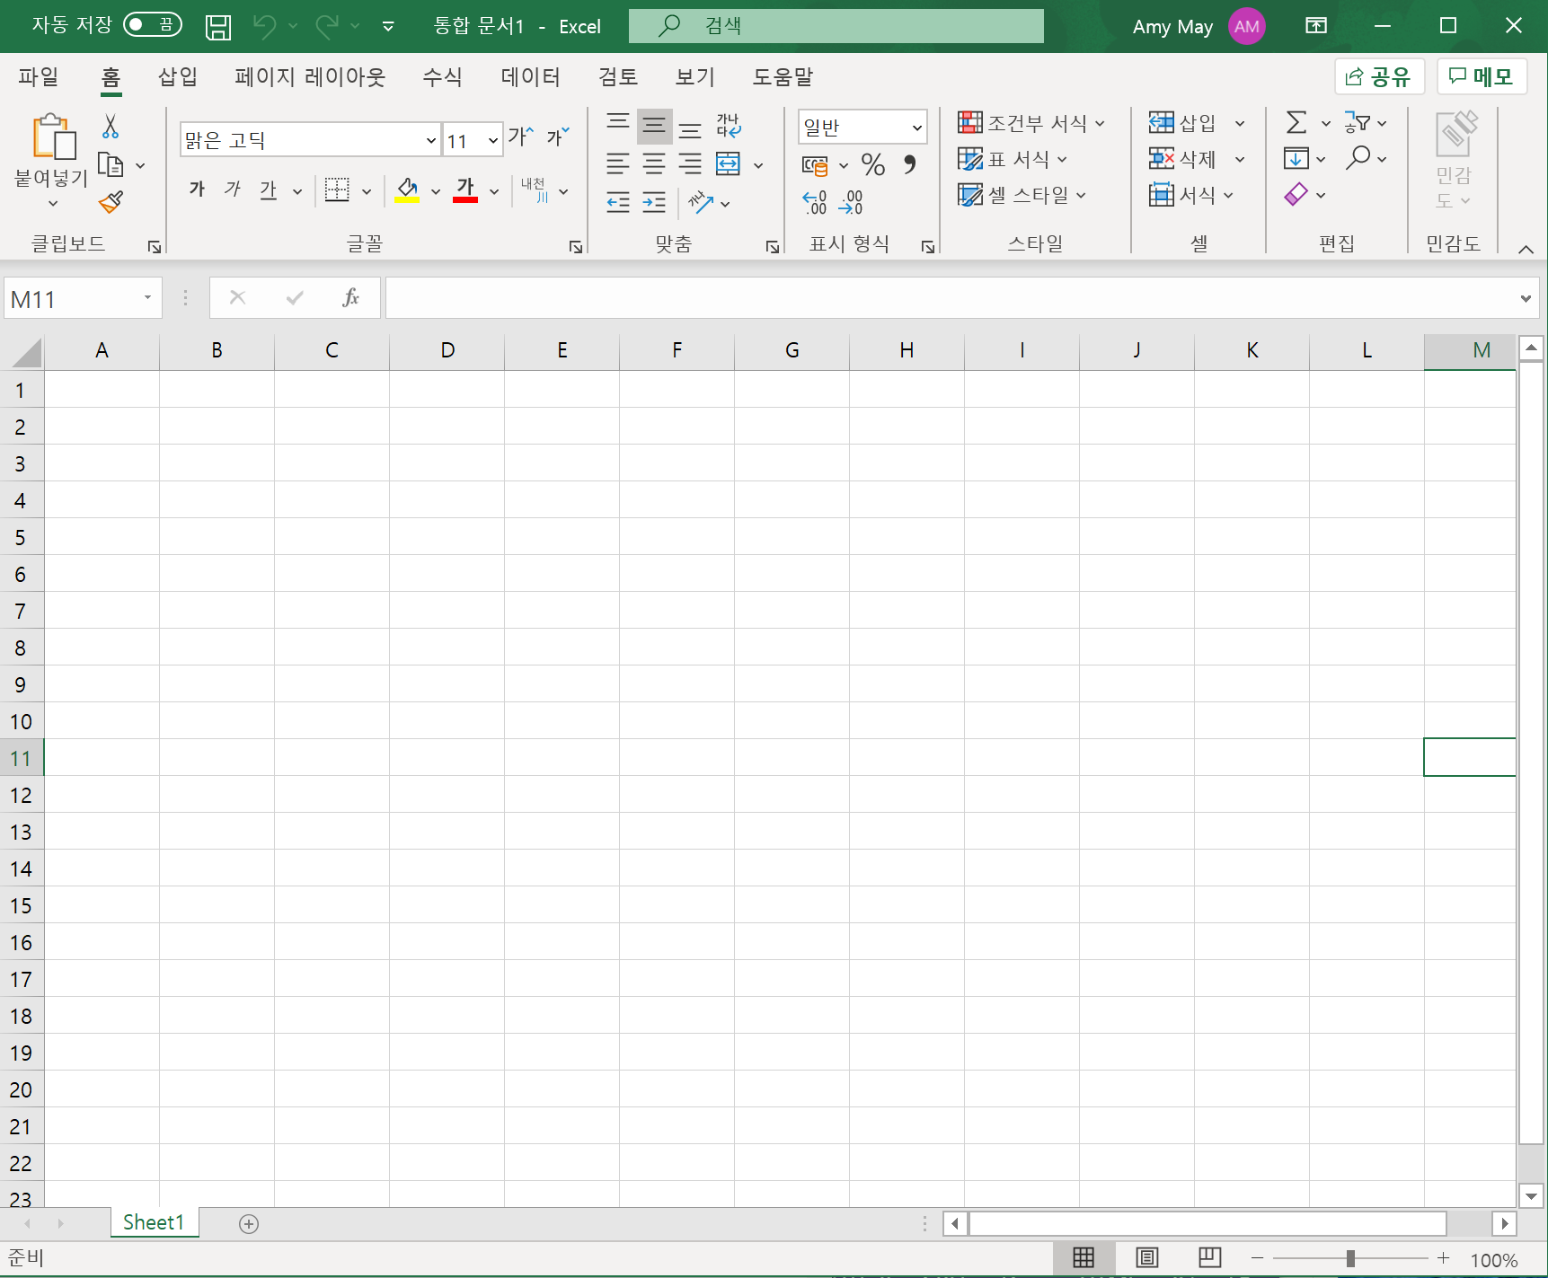Click Decrease Decimal icon
This screenshot has height=1278, width=1548.
click(x=851, y=202)
